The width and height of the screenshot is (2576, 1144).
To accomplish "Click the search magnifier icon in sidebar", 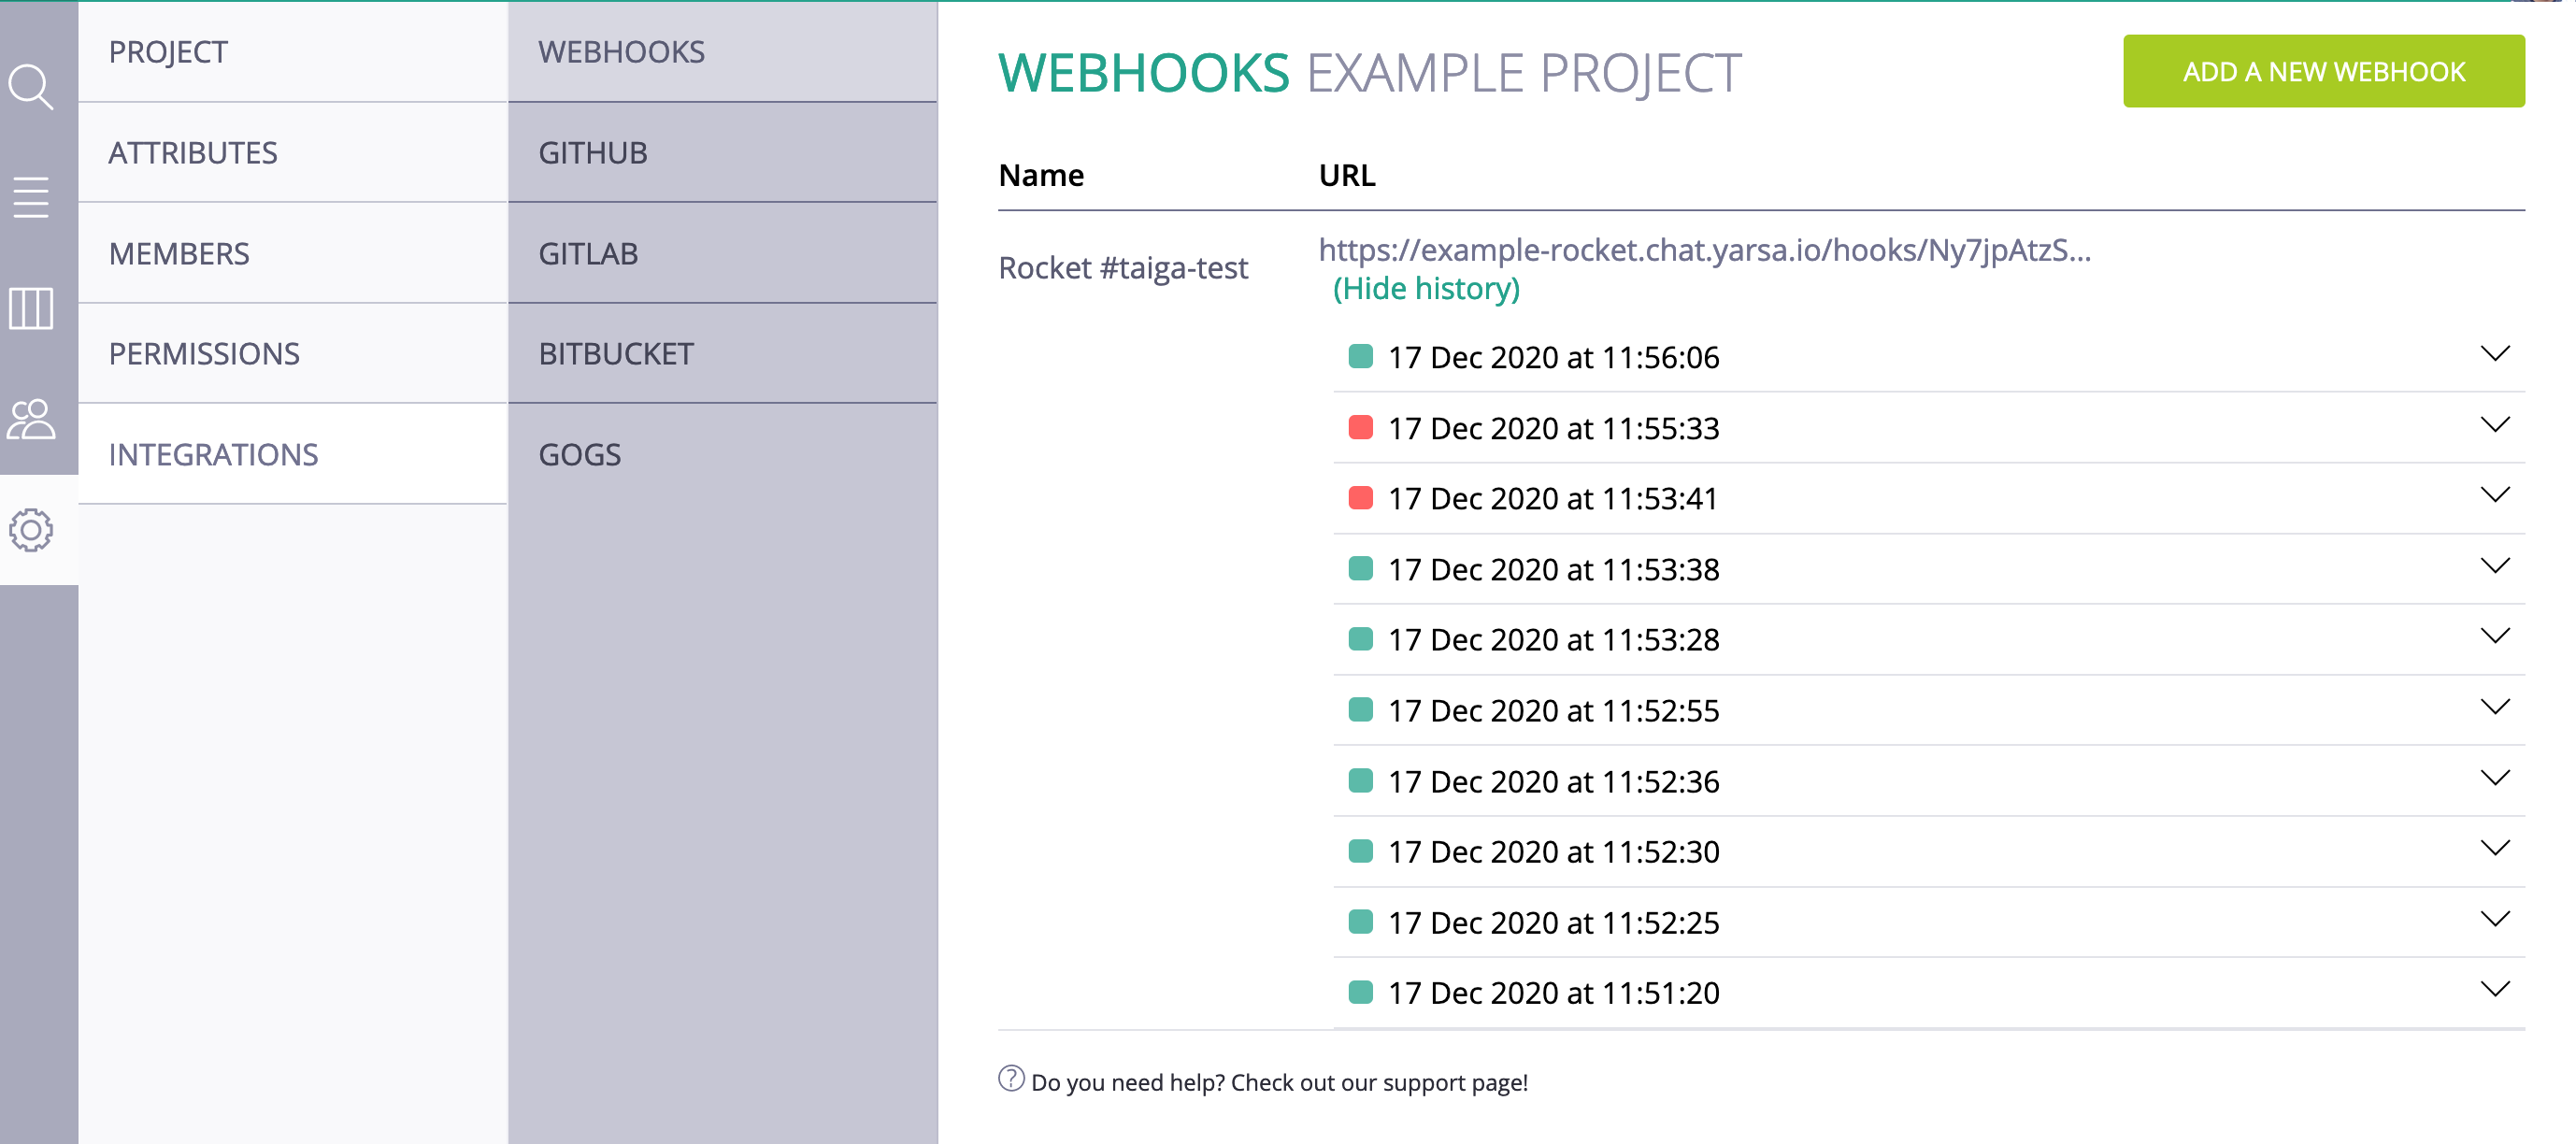I will pos(31,88).
